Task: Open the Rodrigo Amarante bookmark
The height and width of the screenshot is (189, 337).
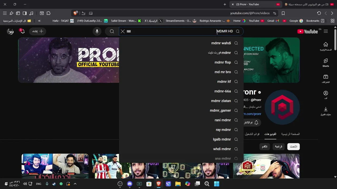Action: click(215, 21)
